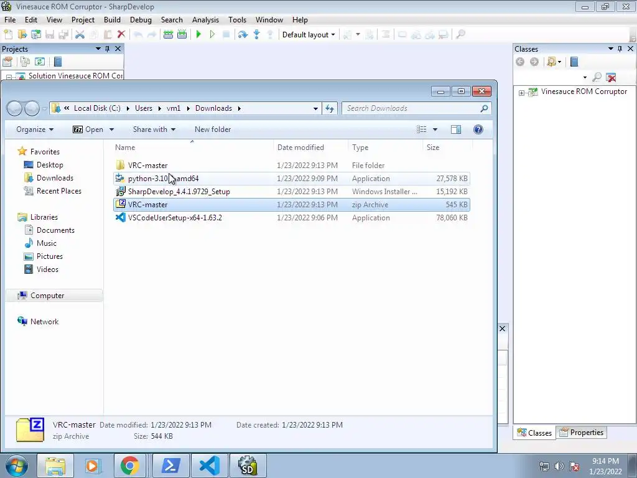637x478 pixels.
Task: Refresh the Projects panel
Action: click(40, 62)
